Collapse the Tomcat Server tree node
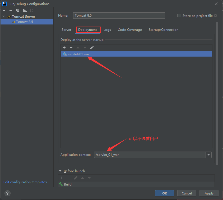Image resolution: width=223 pixels, height=200 pixels. click(4, 16)
